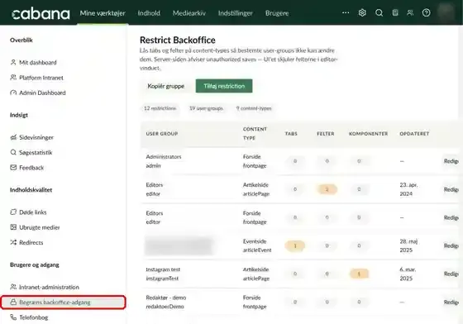Click Rediger for the Eventside row

tap(451, 245)
